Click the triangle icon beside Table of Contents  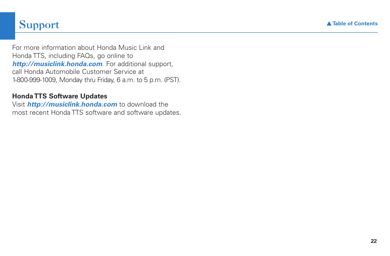point(329,24)
